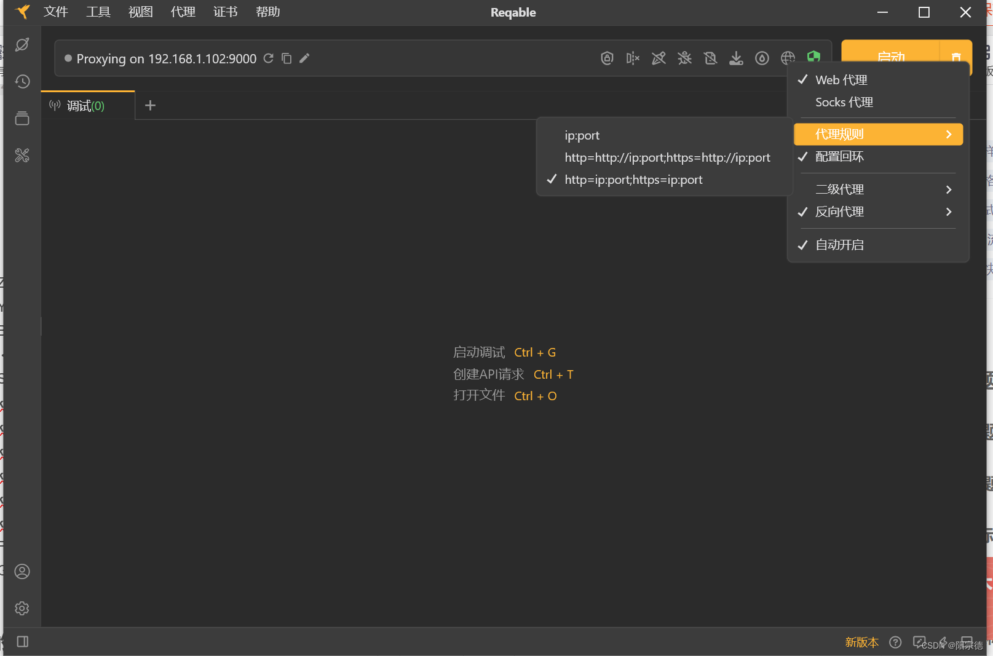Open the settings gear icon in the sidebar
Image resolution: width=993 pixels, height=656 pixels.
(22, 609)
